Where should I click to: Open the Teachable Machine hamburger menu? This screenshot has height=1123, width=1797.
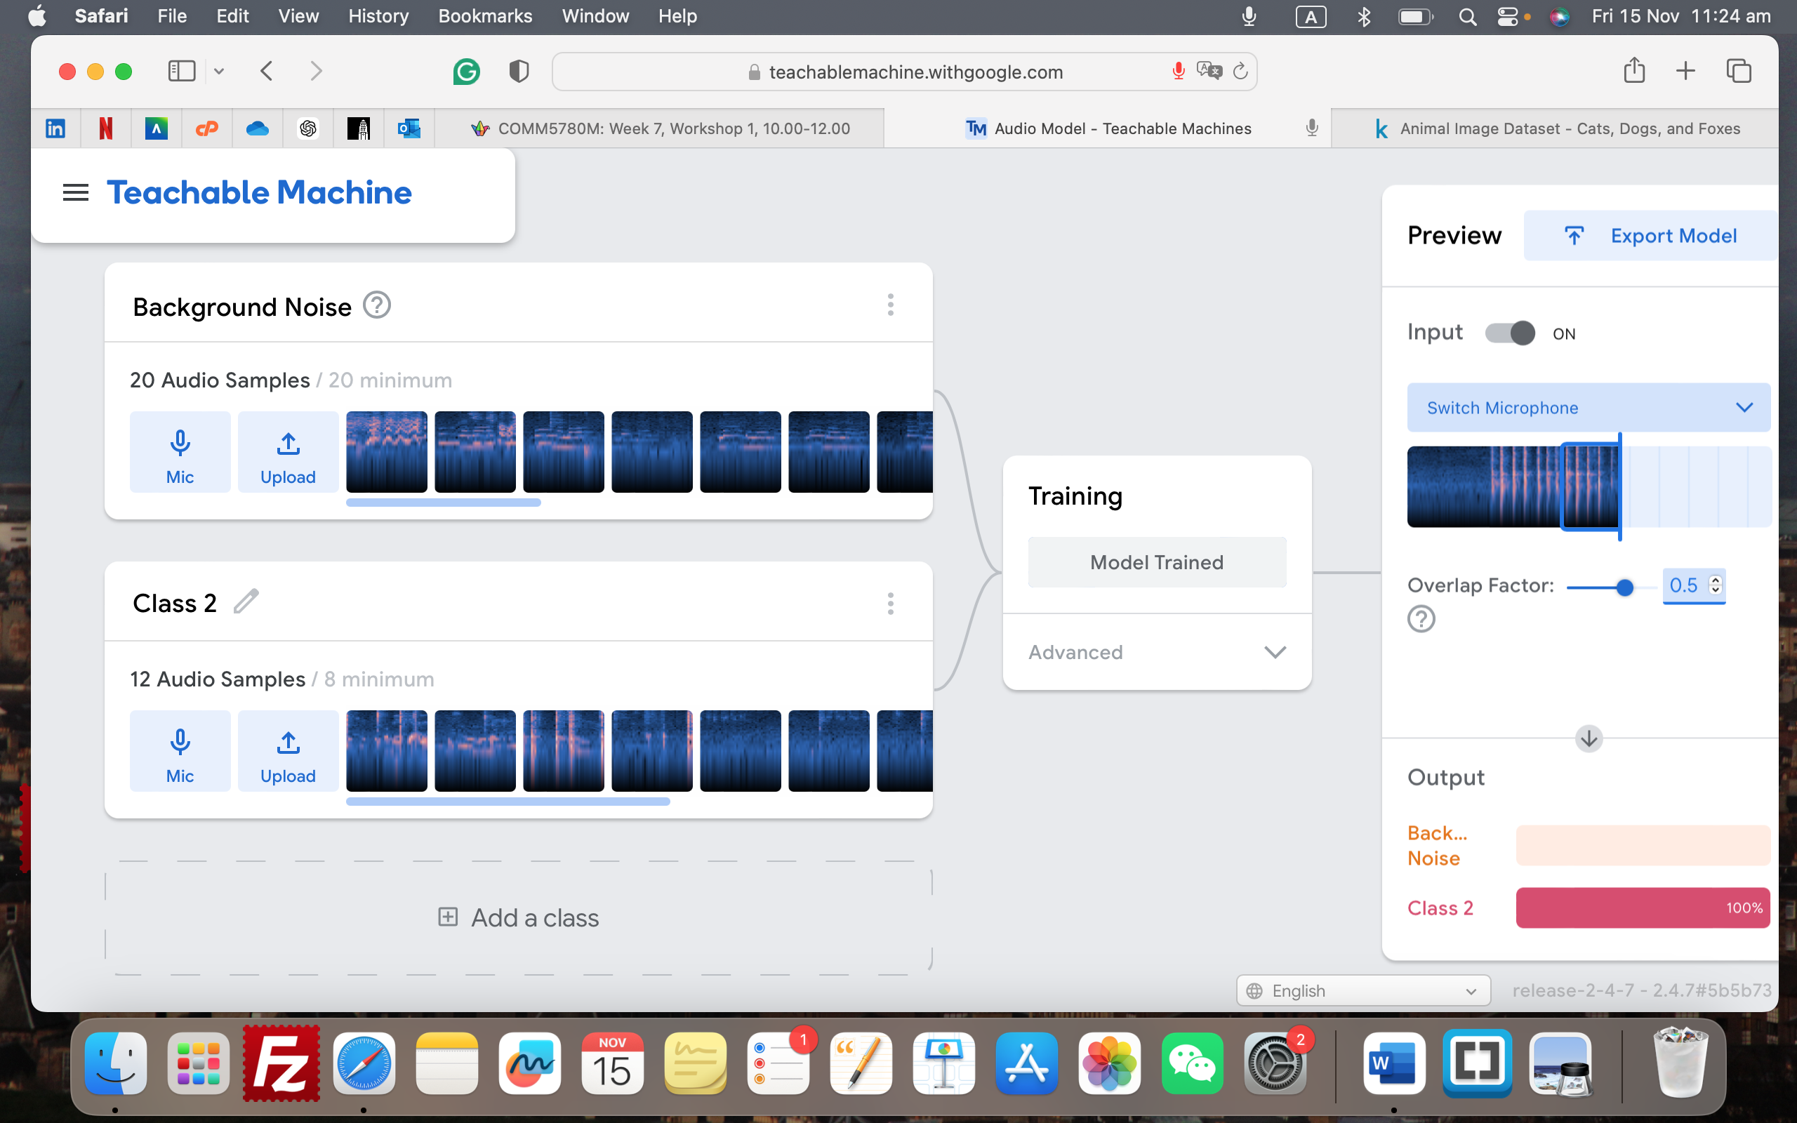point(75,193)
